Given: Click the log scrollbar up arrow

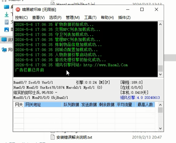Looking at the screenshot, I should point(161,24).
